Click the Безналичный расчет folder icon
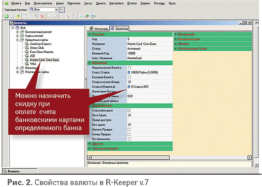Image resolution: width=262 pixels, height=187 pixels. click(x=22, y=32)
